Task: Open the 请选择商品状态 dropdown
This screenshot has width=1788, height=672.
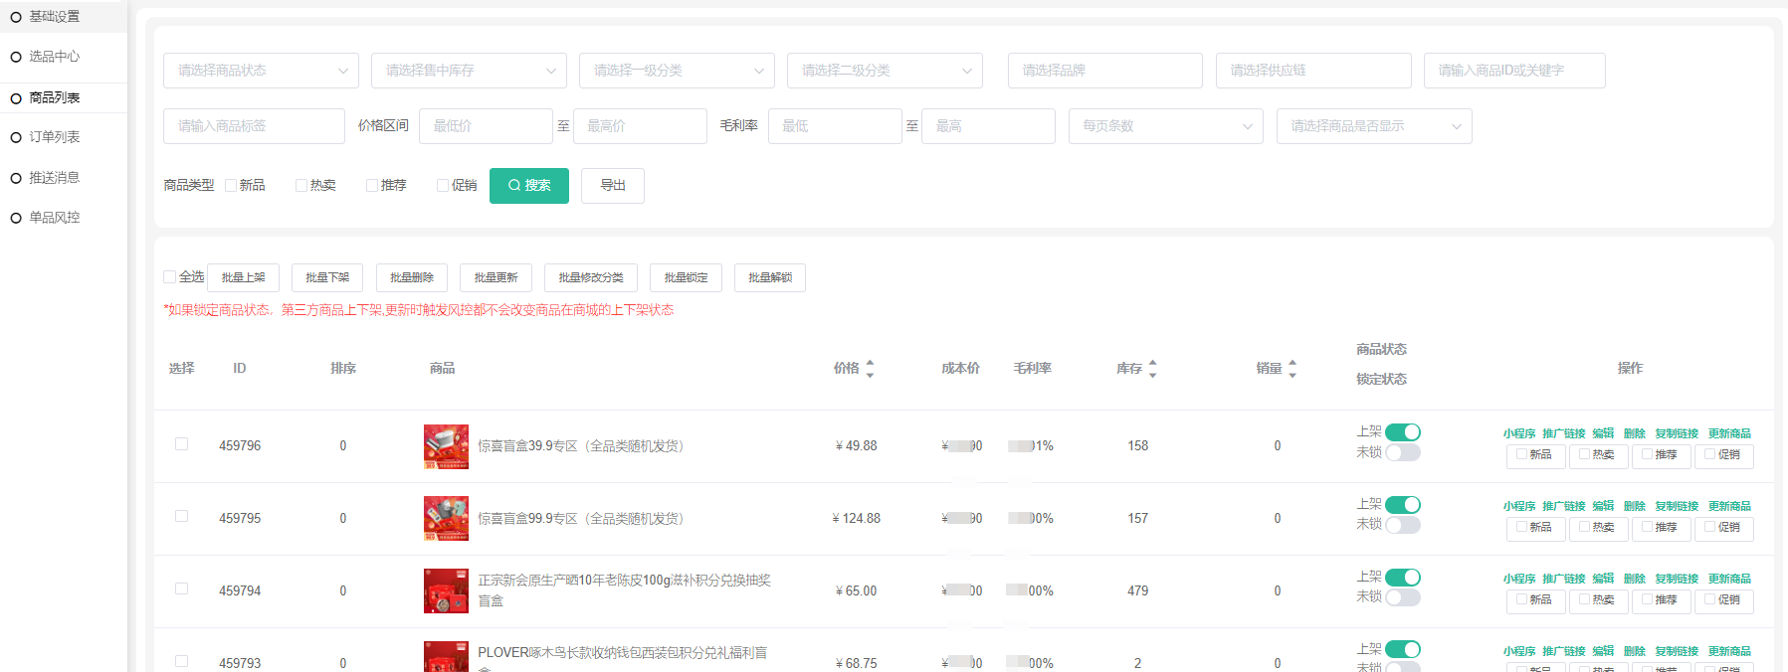Action: point(261,71)
